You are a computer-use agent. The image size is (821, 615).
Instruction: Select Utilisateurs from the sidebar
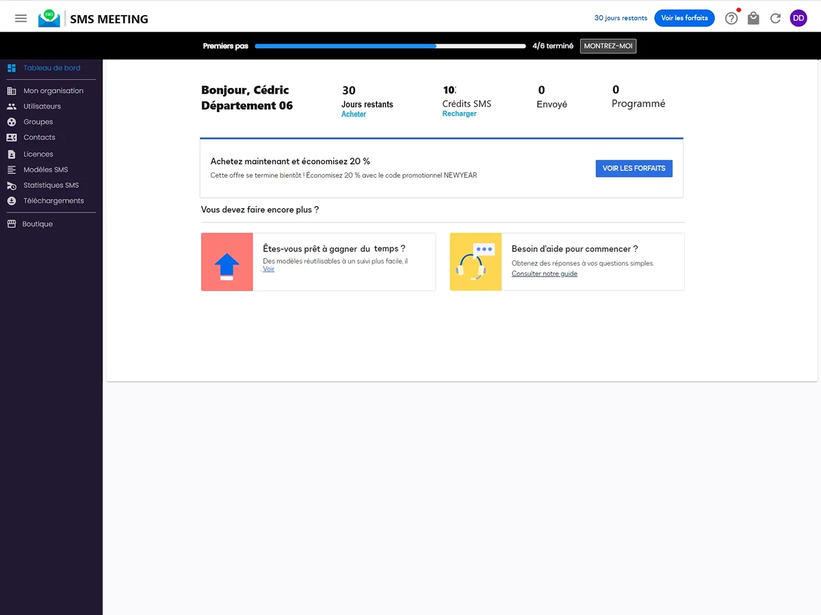click(x=42, y=107)
